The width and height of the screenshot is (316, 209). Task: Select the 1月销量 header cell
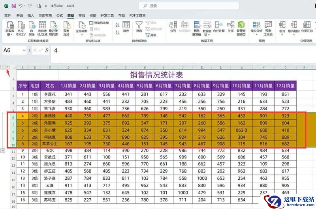pos(68,86)
